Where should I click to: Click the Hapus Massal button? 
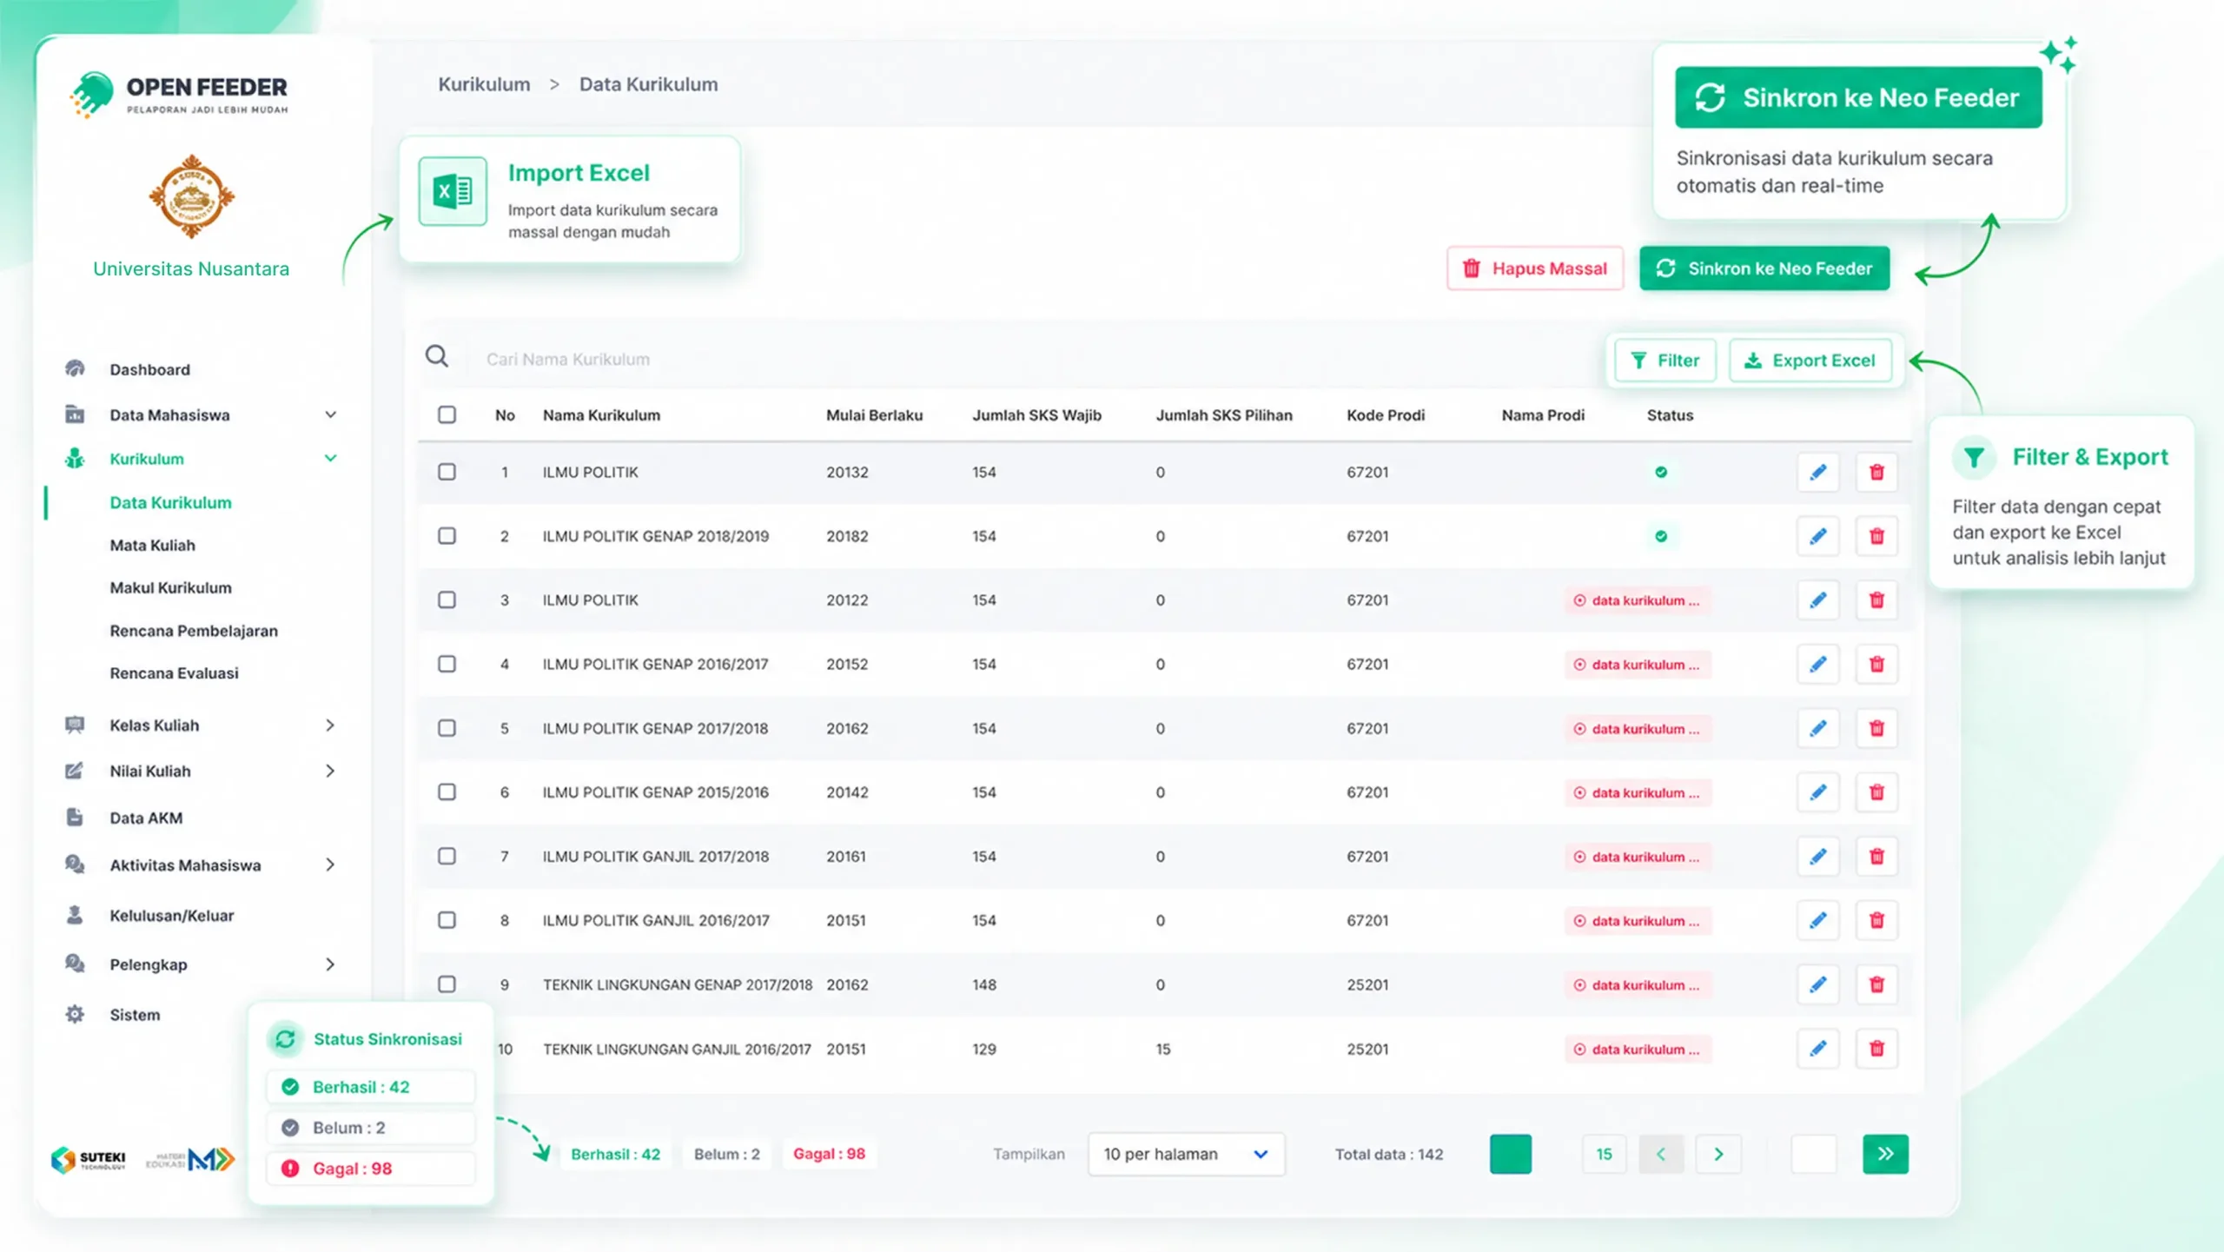(x=1535, y=268)
